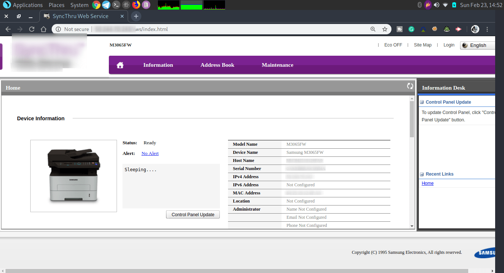
Task: Select the Sleeping.... status text
Action: pyautogui.click(x=141, y=170)
